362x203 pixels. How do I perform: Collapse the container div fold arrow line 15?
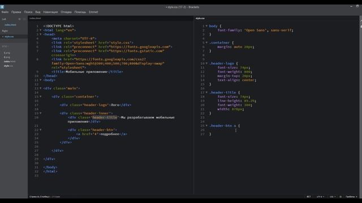coord(41,96)
